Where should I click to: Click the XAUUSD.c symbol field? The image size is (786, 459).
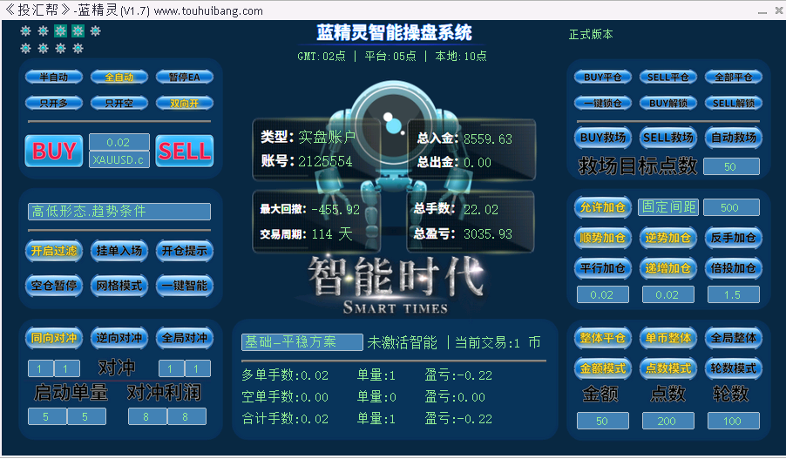pyautogui.click(x=119, y=160)
